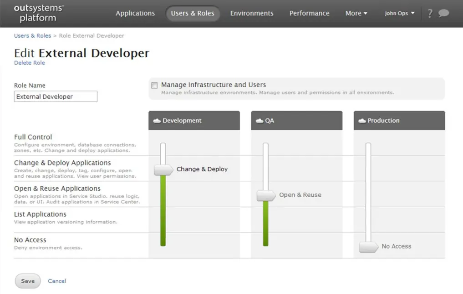
Task: Click the Change & Deploy Applications label
Action: [63, 163]
